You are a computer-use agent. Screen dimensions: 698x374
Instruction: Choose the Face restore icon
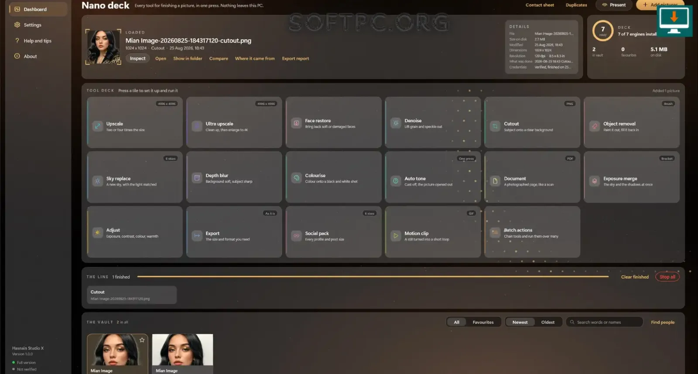click(296, 123)
